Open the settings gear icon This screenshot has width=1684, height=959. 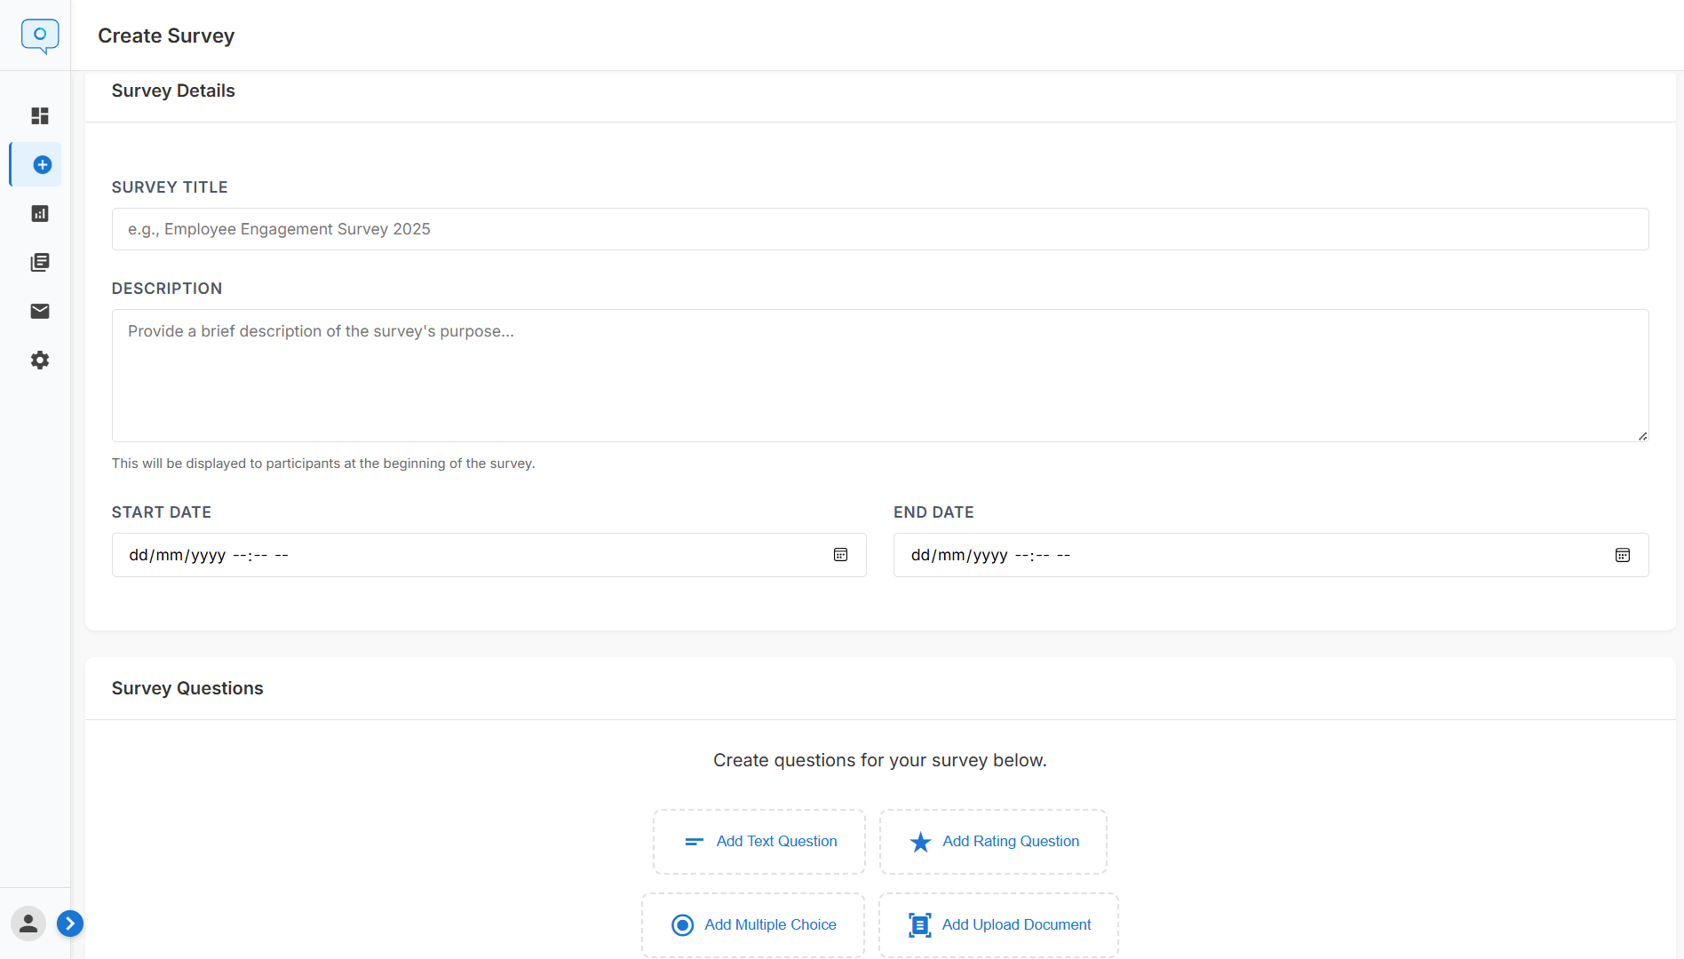click(x=40, y=361)
